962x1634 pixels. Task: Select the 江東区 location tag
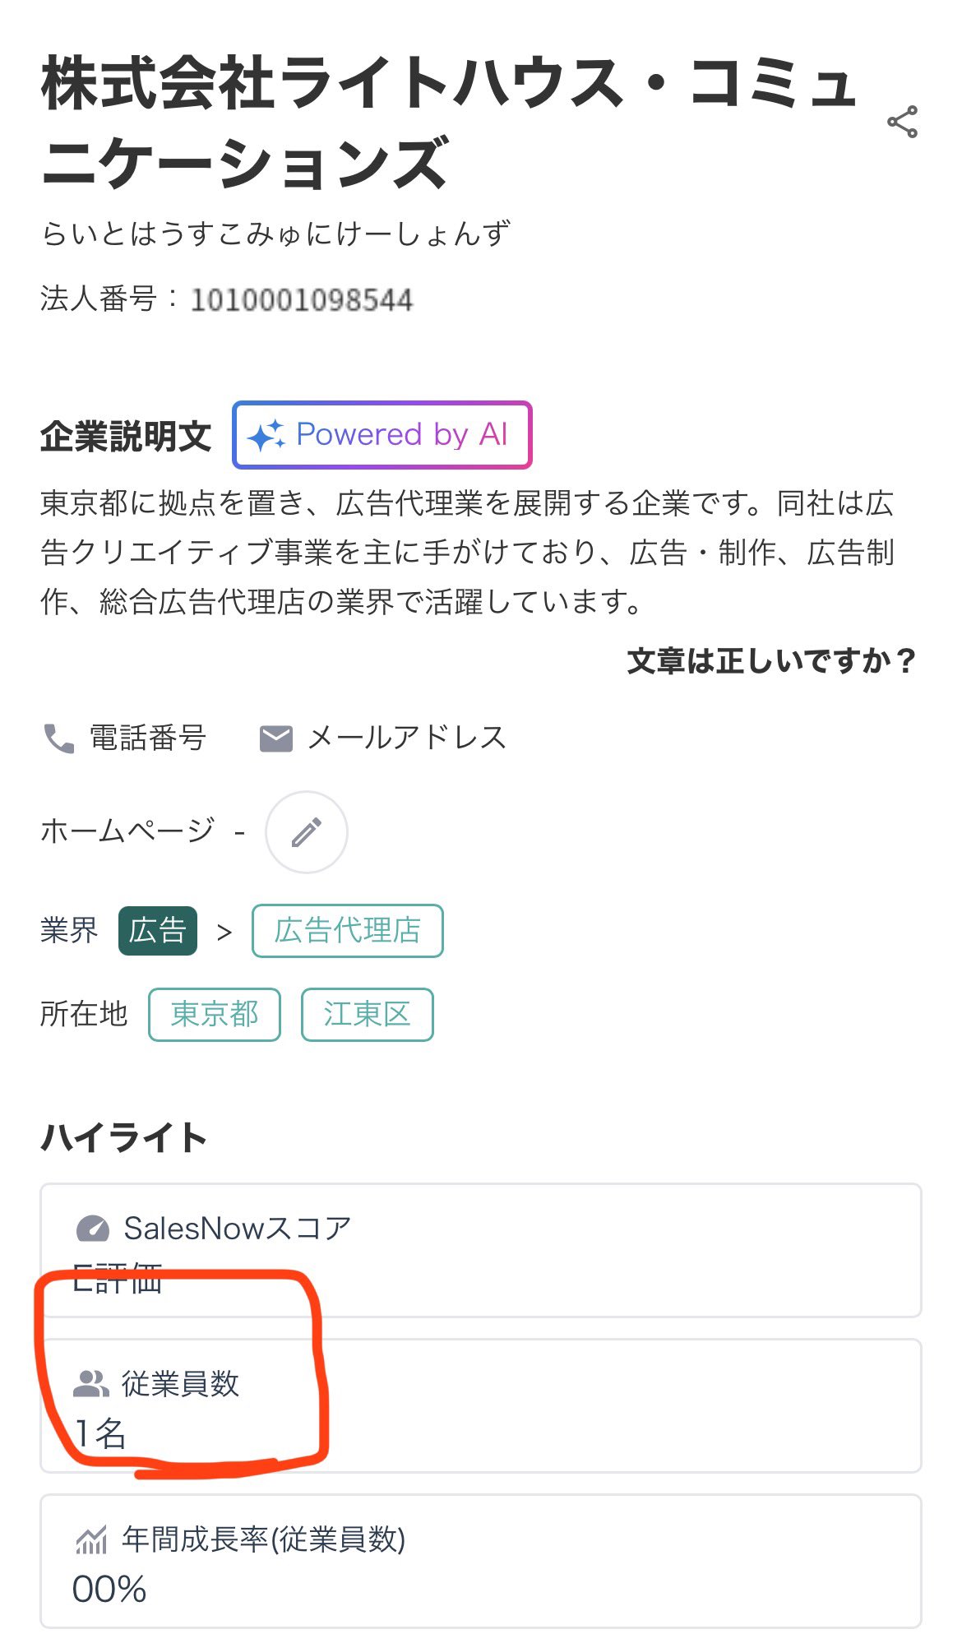click(367, 1014)
